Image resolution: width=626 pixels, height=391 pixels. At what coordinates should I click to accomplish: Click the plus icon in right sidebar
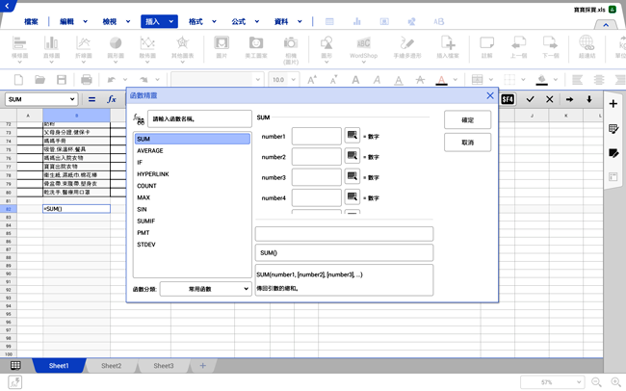[x=613, y=104]
